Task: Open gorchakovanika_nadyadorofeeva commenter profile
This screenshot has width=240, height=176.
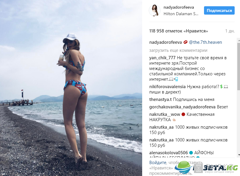Action: pos(182,107)
